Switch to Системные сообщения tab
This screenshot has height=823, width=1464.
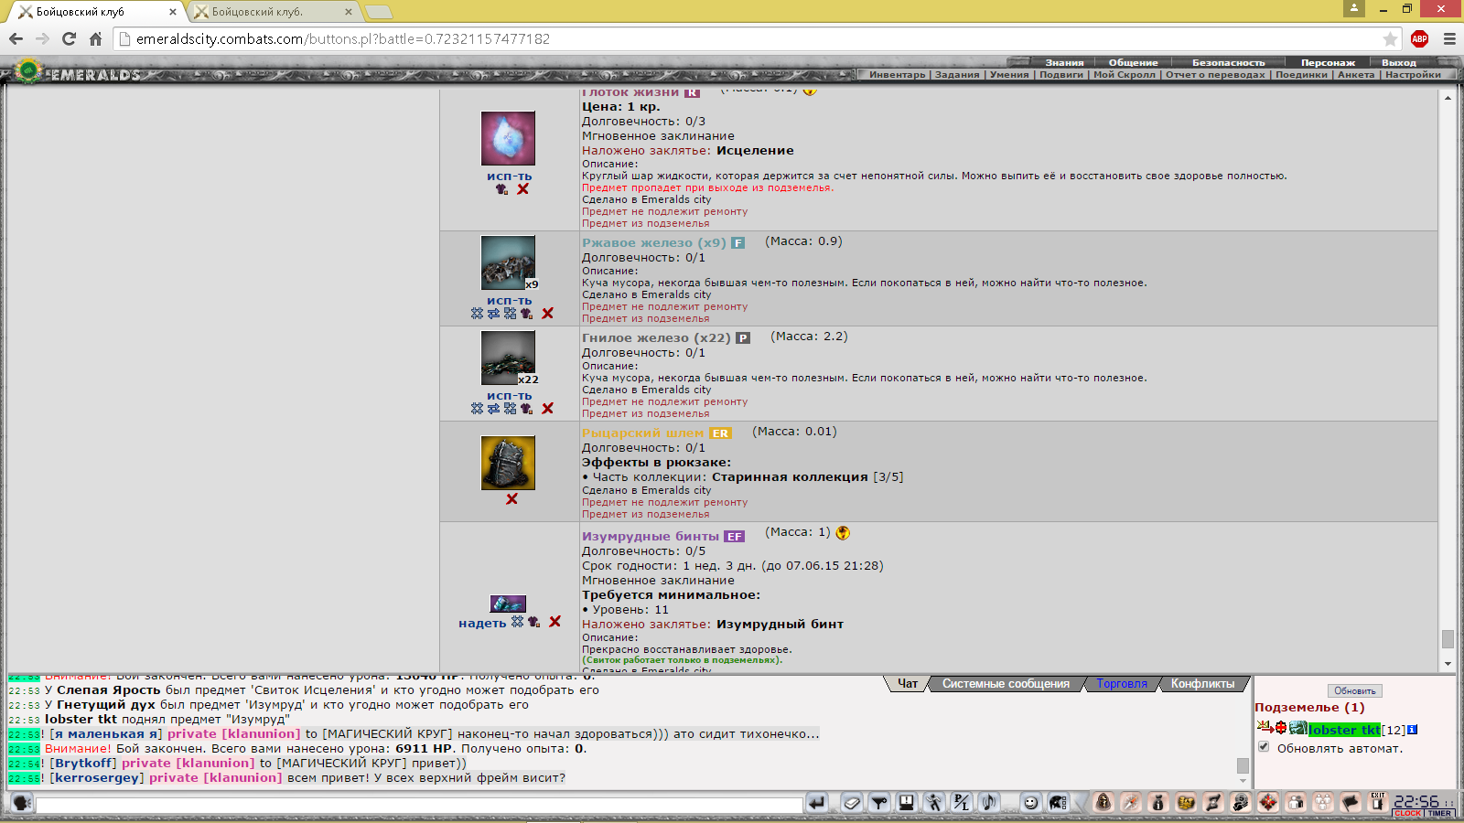[1006, 684]
